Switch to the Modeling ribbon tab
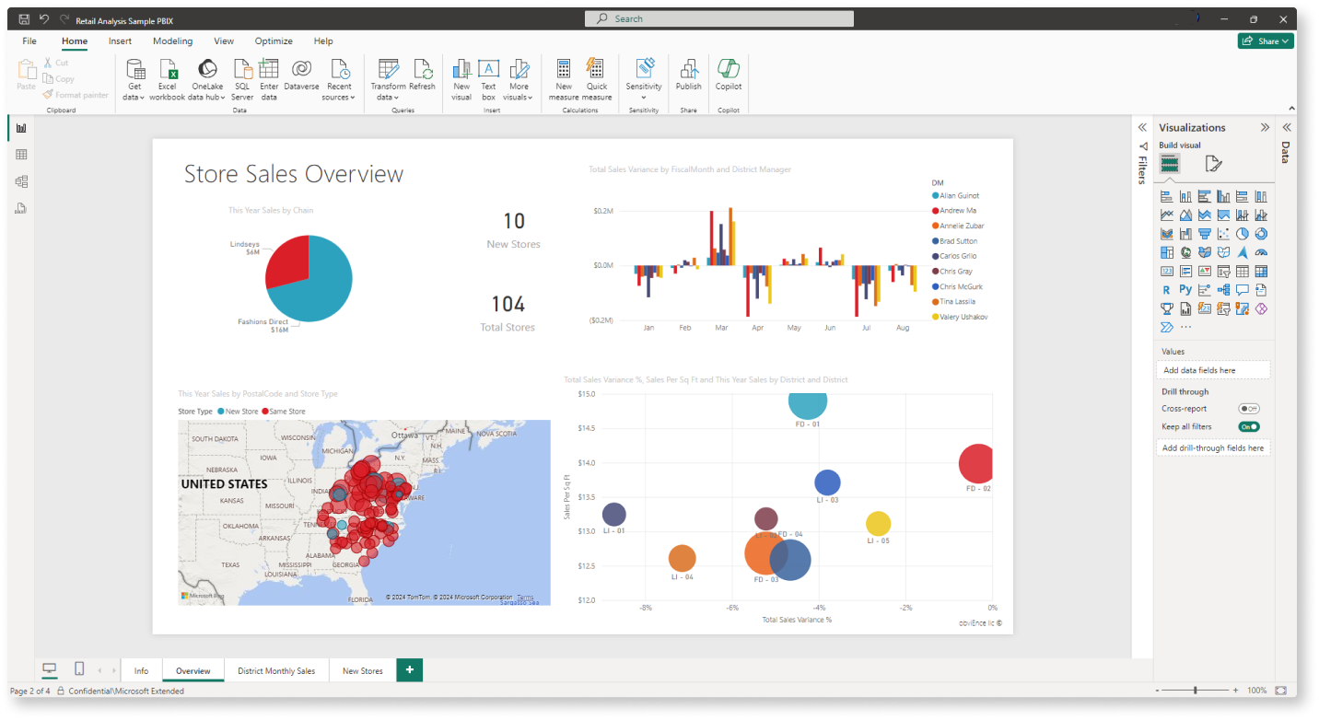This screenshot has height=720, width=1319. pyautogui.click(x=173, y=41)
